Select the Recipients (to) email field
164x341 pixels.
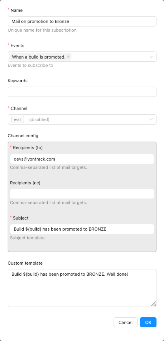point(82,159)
